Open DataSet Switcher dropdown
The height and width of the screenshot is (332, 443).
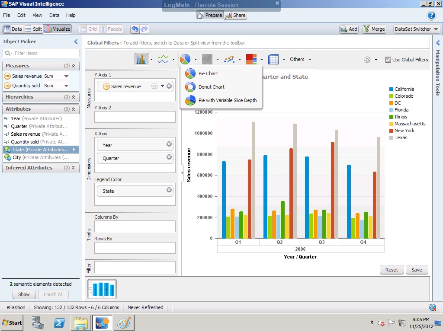[x=417, y=29]
